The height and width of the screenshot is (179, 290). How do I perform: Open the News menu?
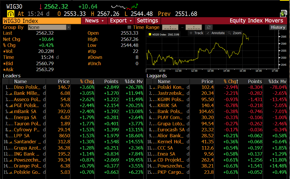pyautogui.click(x=94, y=21)
